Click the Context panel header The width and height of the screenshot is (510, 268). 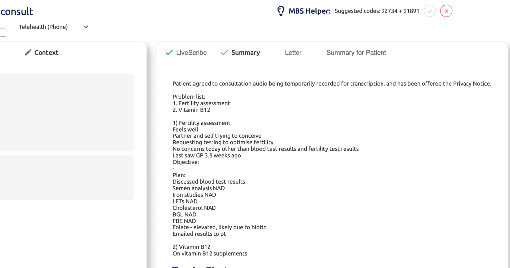click(46, 52)
